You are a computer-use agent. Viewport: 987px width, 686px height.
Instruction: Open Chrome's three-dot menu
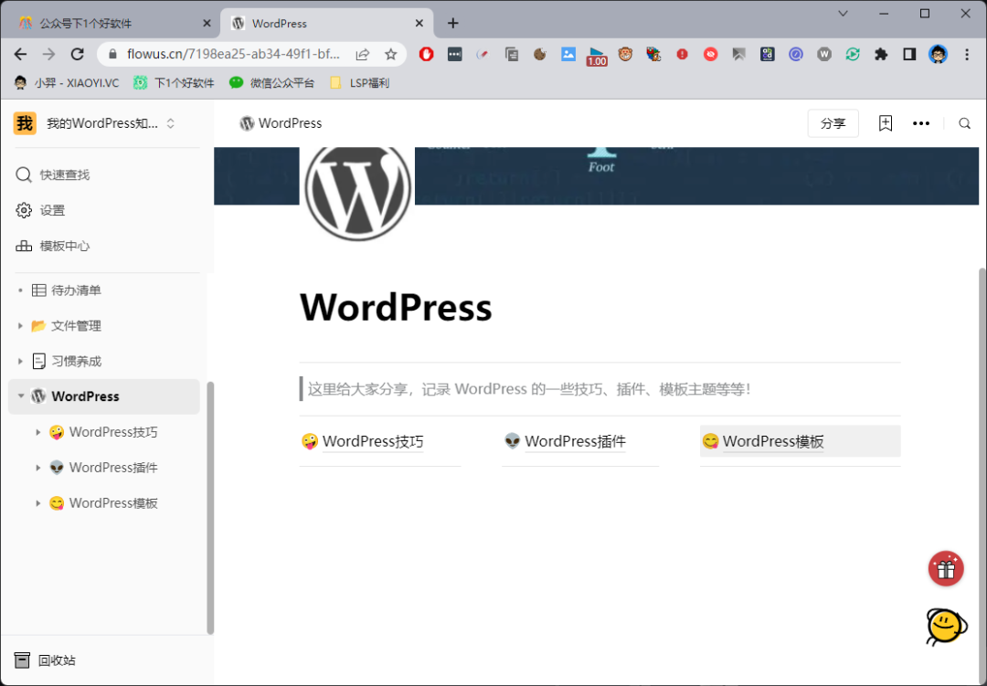click(x=967, y=54)
